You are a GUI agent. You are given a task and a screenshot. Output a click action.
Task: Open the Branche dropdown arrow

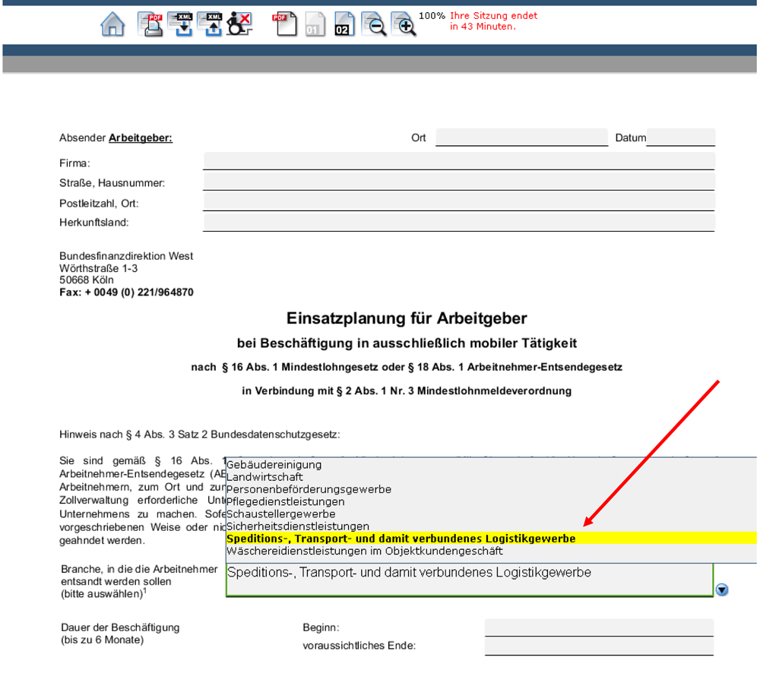(722, 589)
